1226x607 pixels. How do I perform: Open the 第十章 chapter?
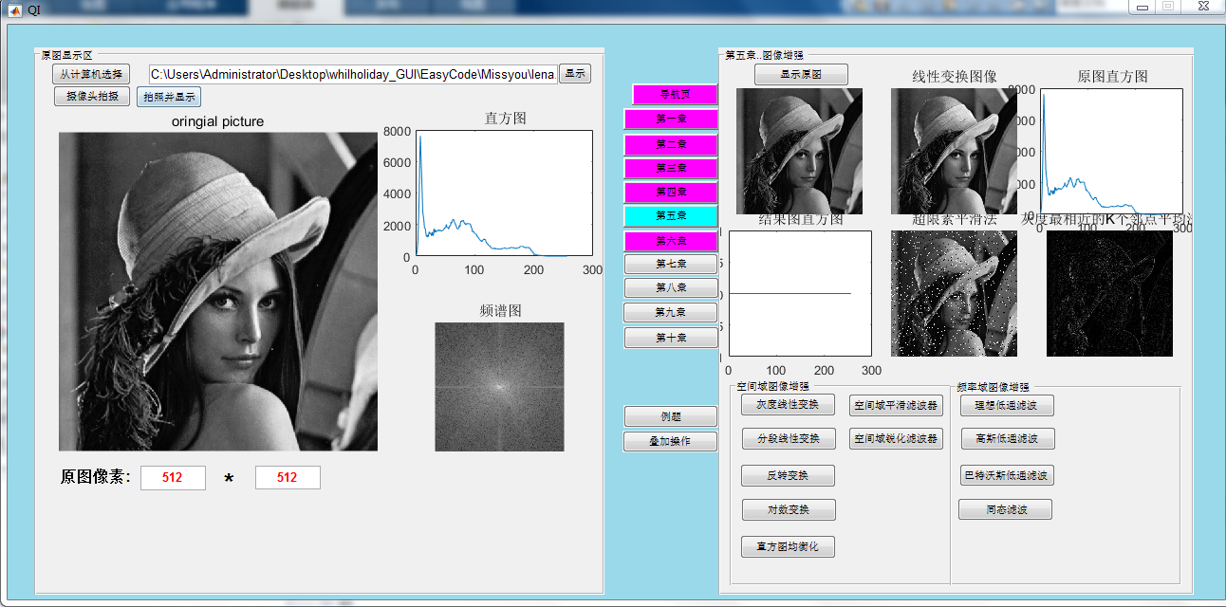[671, 338]
